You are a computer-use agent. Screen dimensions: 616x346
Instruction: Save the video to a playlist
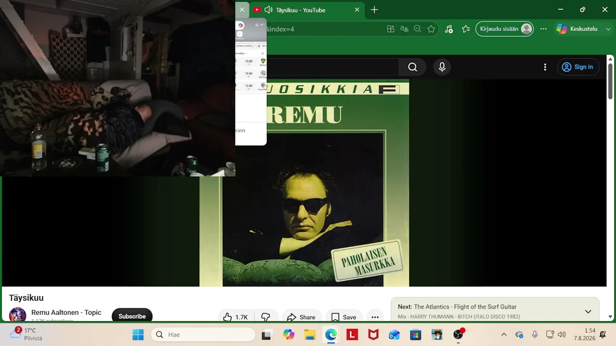click(x=344, y=317)
